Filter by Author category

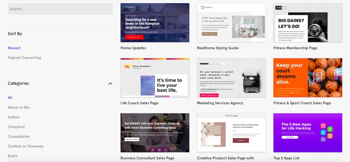click(14, 117)
